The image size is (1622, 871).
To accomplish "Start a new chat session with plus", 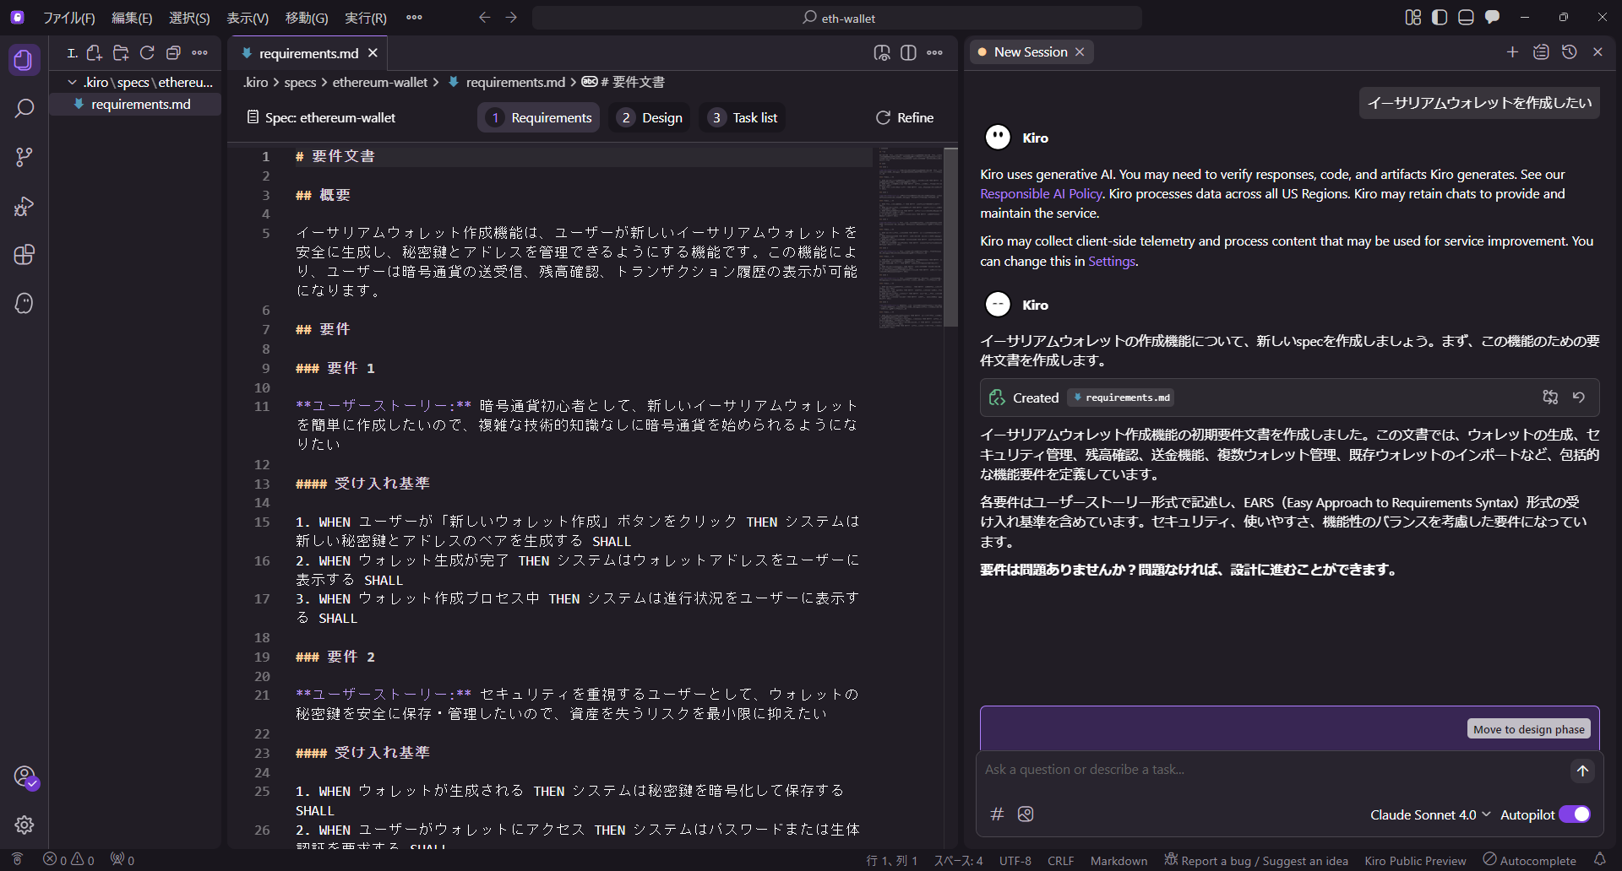I will click(1512, 51).
